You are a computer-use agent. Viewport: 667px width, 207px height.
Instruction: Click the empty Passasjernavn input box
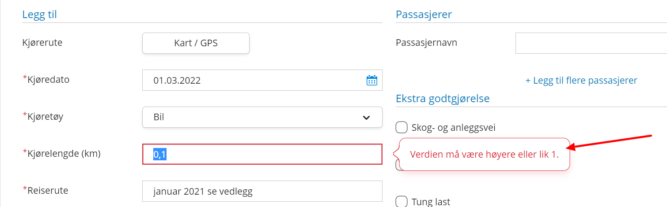click(591, 43)
